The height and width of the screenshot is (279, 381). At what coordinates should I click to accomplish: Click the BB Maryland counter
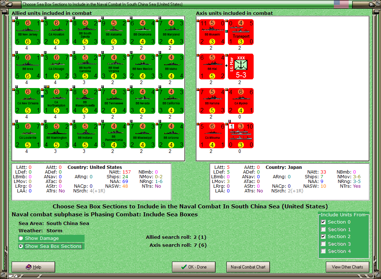[x=171, y=32]
